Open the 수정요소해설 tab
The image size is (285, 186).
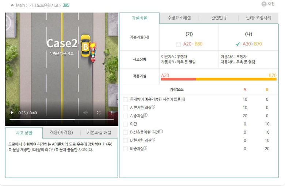click(x=179, y=18)
